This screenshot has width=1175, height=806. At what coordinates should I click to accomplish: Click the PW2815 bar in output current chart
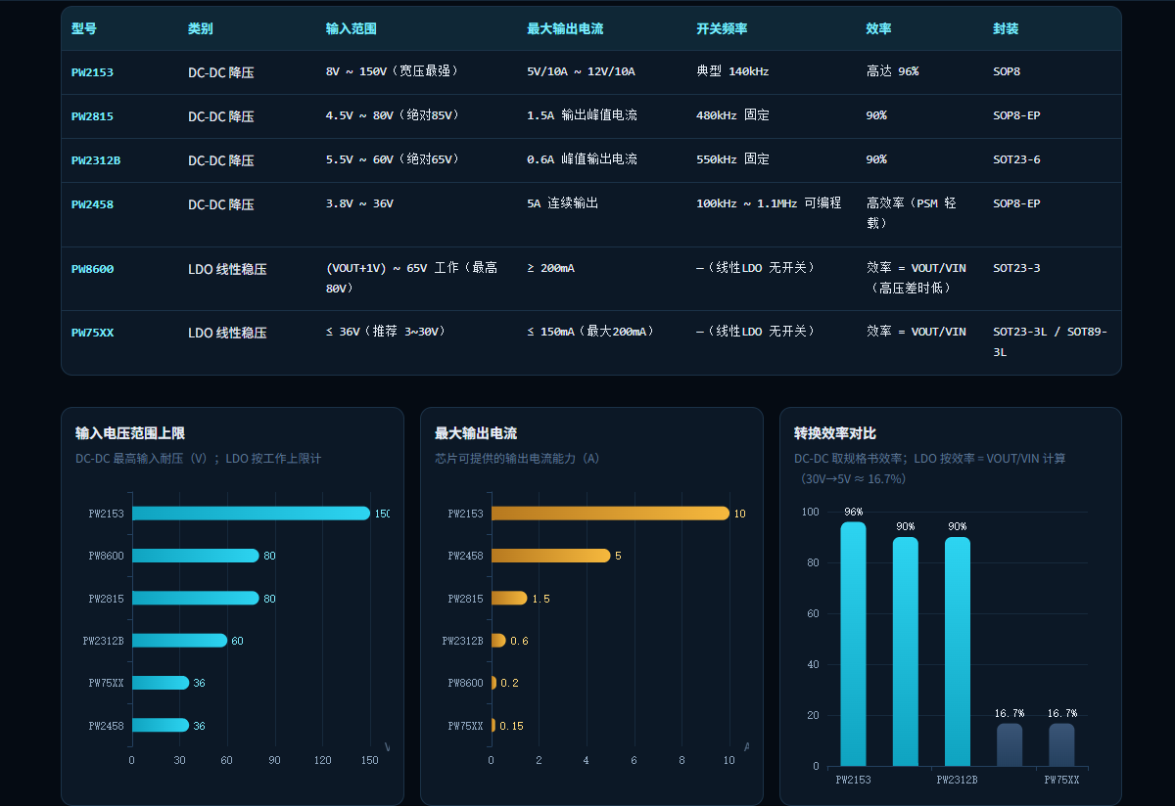click(x=509, y=599)
